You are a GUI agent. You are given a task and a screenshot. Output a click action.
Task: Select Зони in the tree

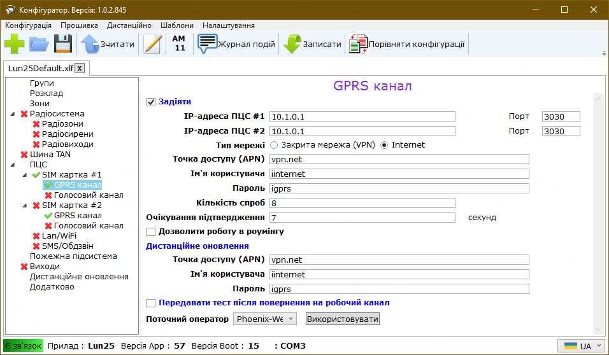pyautogui.click(x=39, y=104)
